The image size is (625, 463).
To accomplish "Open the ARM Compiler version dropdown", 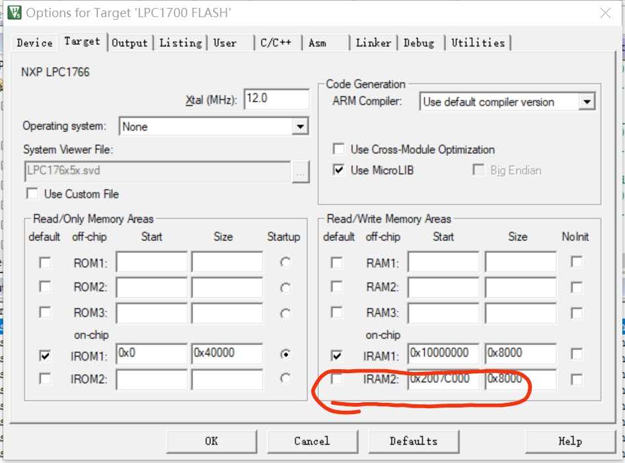I will (587, 102).
